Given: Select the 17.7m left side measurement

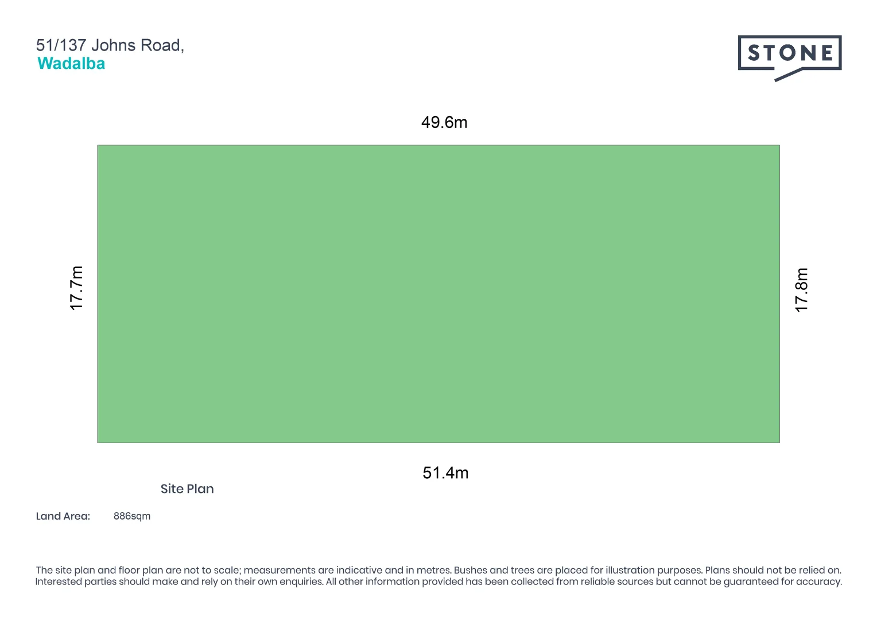Looking at the screenshot, I should [76, 288].
